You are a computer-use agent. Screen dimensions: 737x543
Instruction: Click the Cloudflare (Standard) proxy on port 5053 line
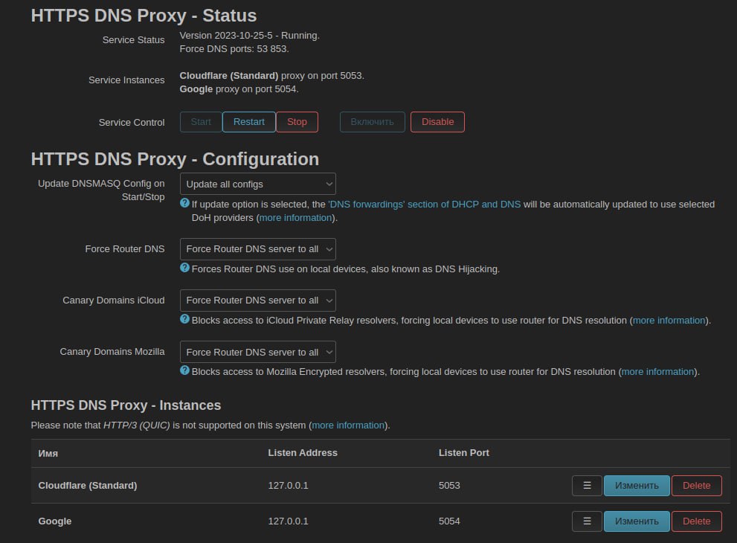271,76
